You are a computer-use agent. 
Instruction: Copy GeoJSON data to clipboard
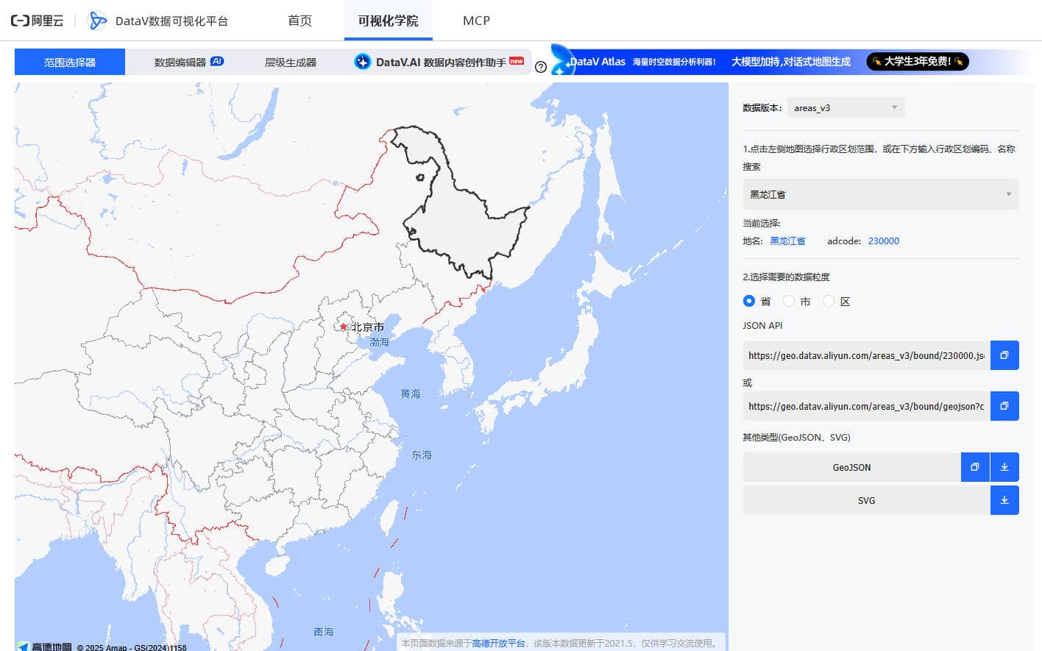tap(974, 467)
